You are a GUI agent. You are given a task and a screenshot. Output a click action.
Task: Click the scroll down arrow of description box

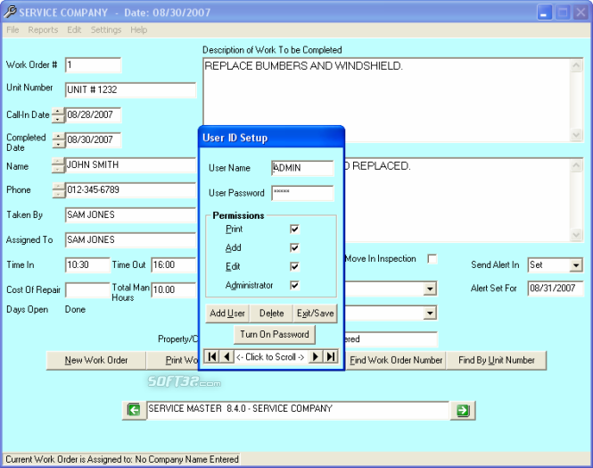(576, 135)
